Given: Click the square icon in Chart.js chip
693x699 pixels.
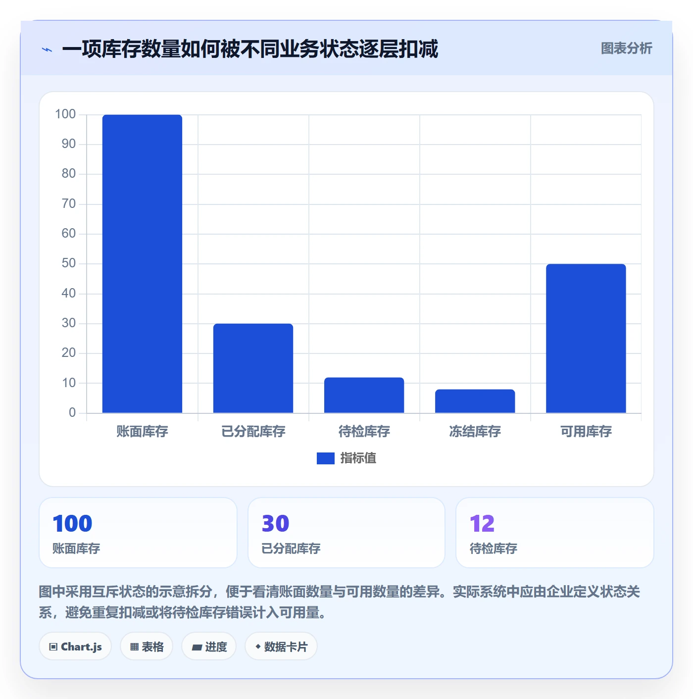Looking at the screenshot, I should [x=53, y=647].
